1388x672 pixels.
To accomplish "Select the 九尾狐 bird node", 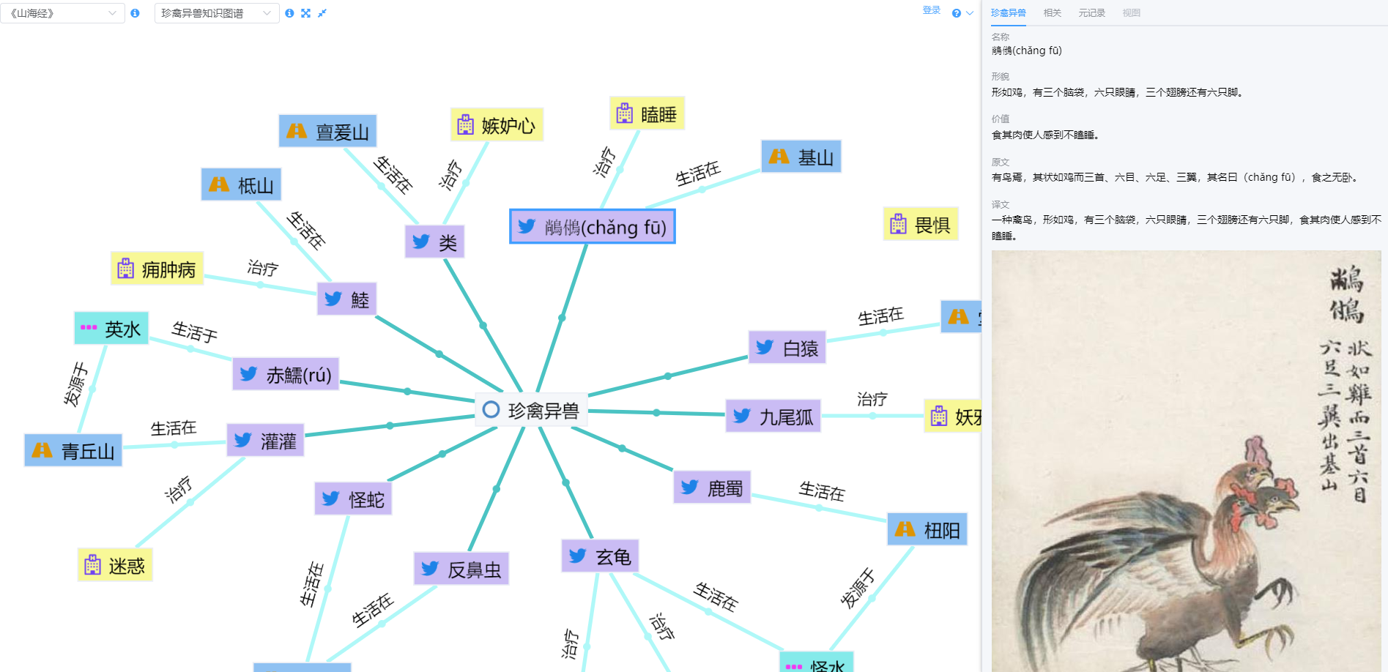I will [773, 417].
